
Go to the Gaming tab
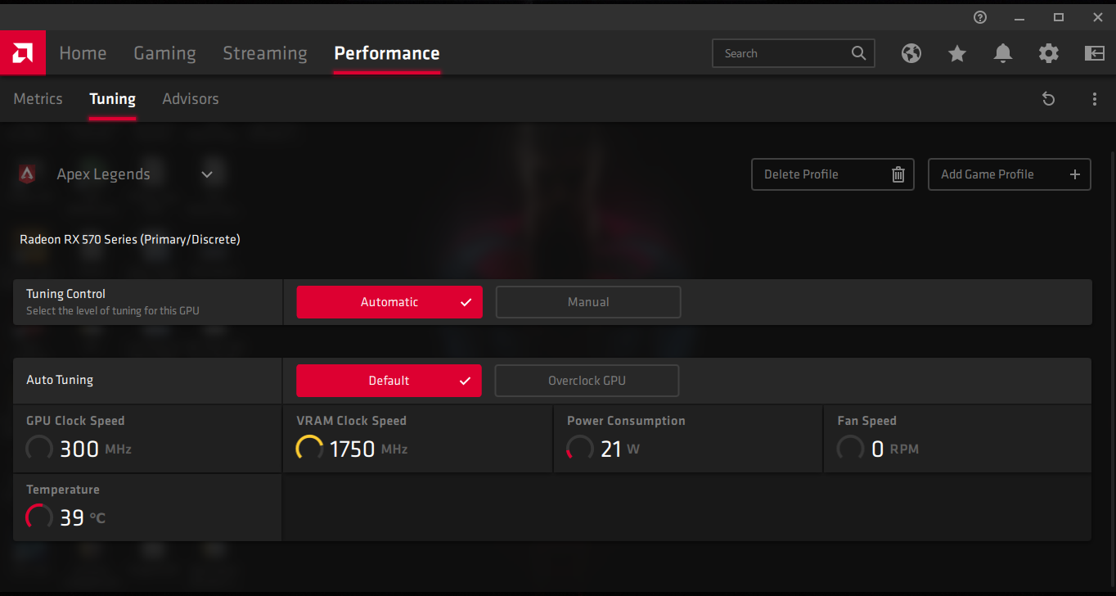(164, 53)
